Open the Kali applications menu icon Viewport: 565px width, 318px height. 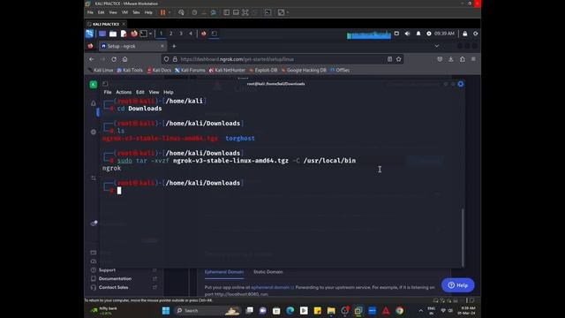point(89,34)
